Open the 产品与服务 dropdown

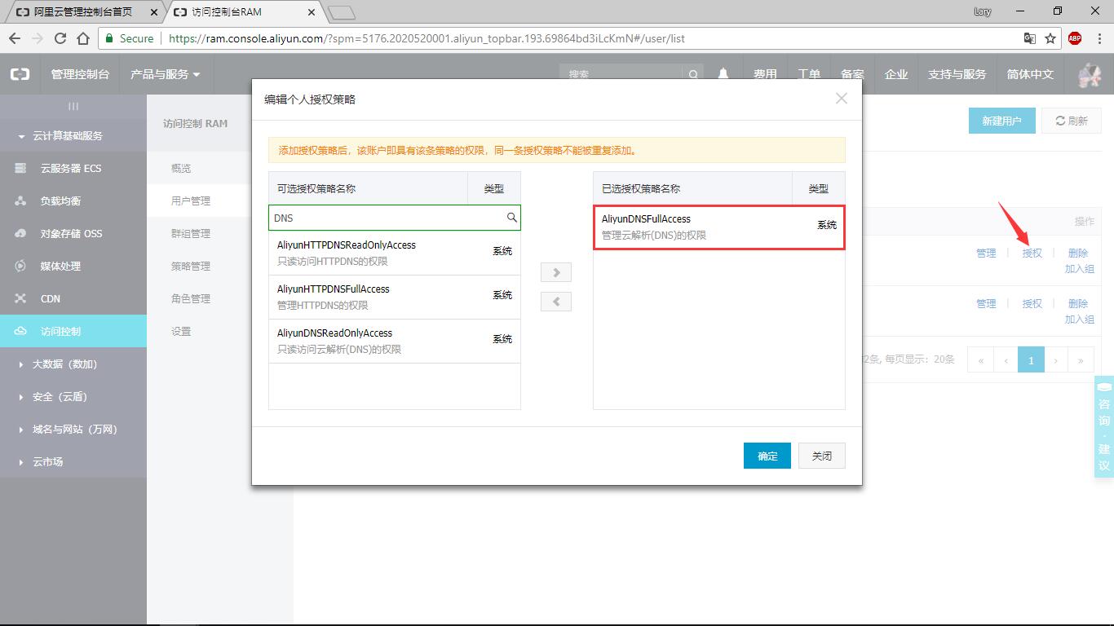tap(166, 74)
